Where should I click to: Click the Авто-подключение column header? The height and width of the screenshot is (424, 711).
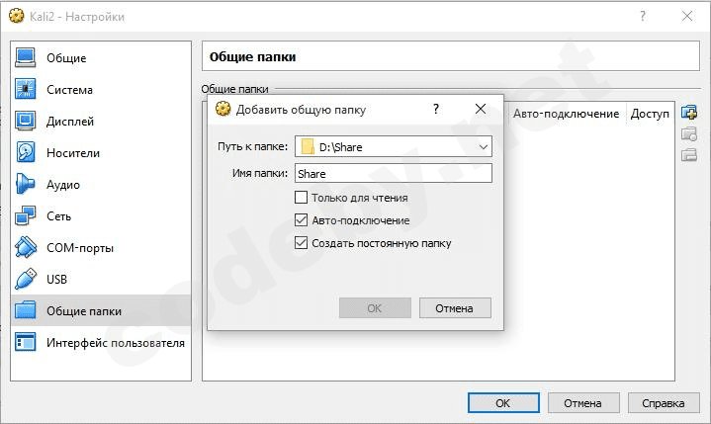coord(566,114)
